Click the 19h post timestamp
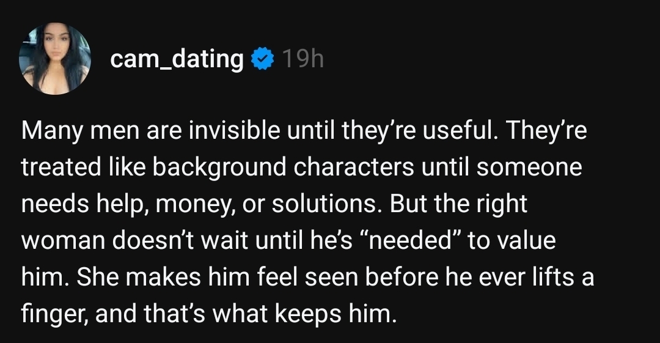660x343 pixels. coord(302,59)
